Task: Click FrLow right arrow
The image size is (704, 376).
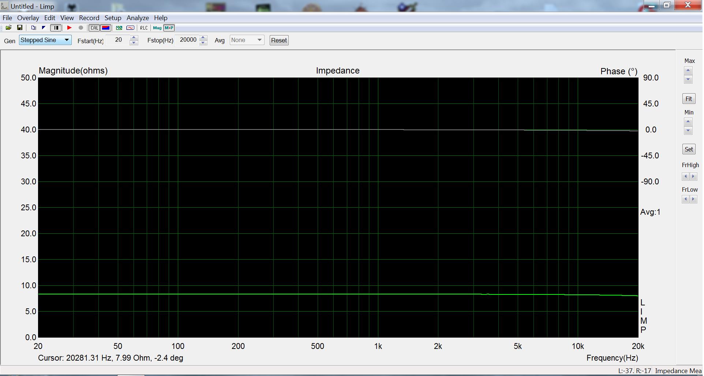Action: (x=693, y=199)
